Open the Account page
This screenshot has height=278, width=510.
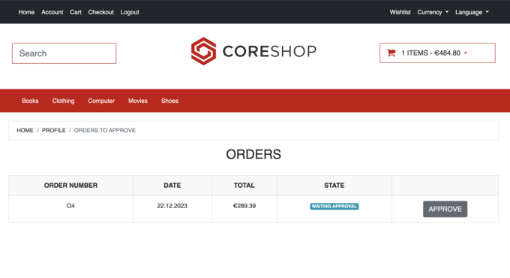(52, 12)
